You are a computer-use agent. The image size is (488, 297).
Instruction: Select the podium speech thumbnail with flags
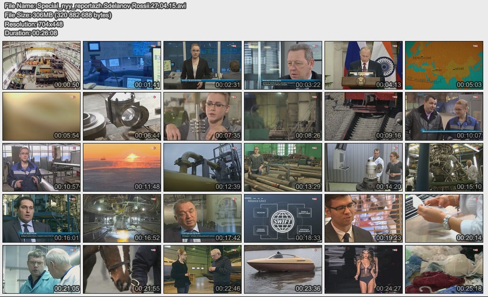(364, 65)
